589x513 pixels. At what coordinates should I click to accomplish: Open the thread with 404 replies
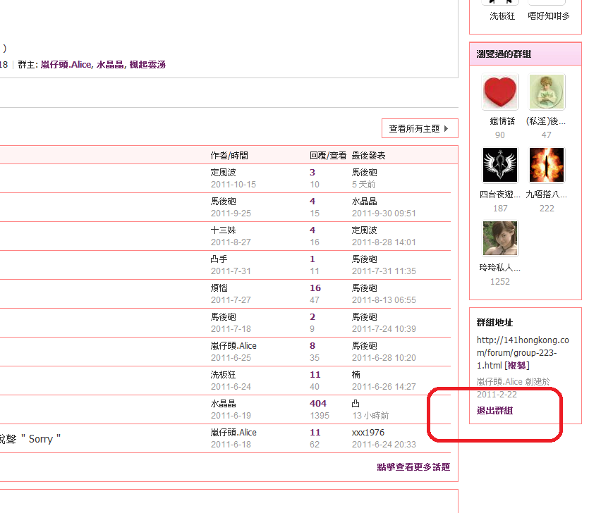click(x=317, y=404)
